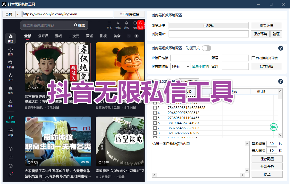Click the green back arrow icon
The width and height of the screenshot is (290, 185).
tap(273, 127)
